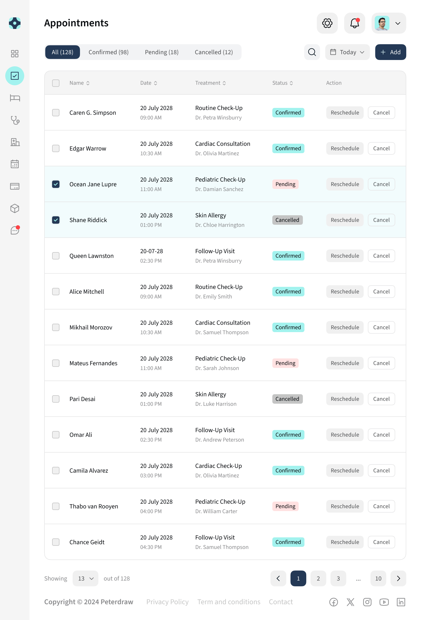Open the Today date filter dropdown

(347, 52)
